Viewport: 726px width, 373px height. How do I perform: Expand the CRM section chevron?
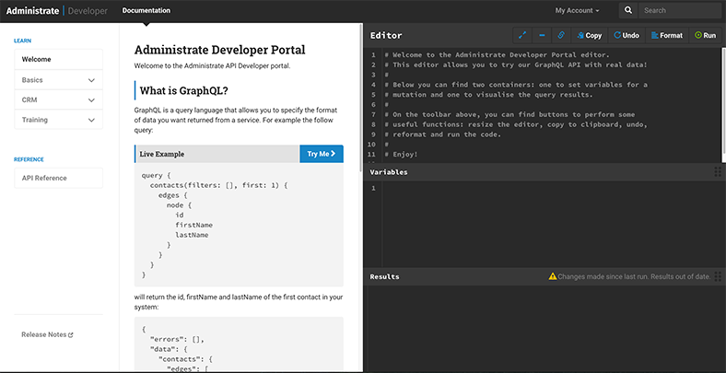[x=91, y=100]
